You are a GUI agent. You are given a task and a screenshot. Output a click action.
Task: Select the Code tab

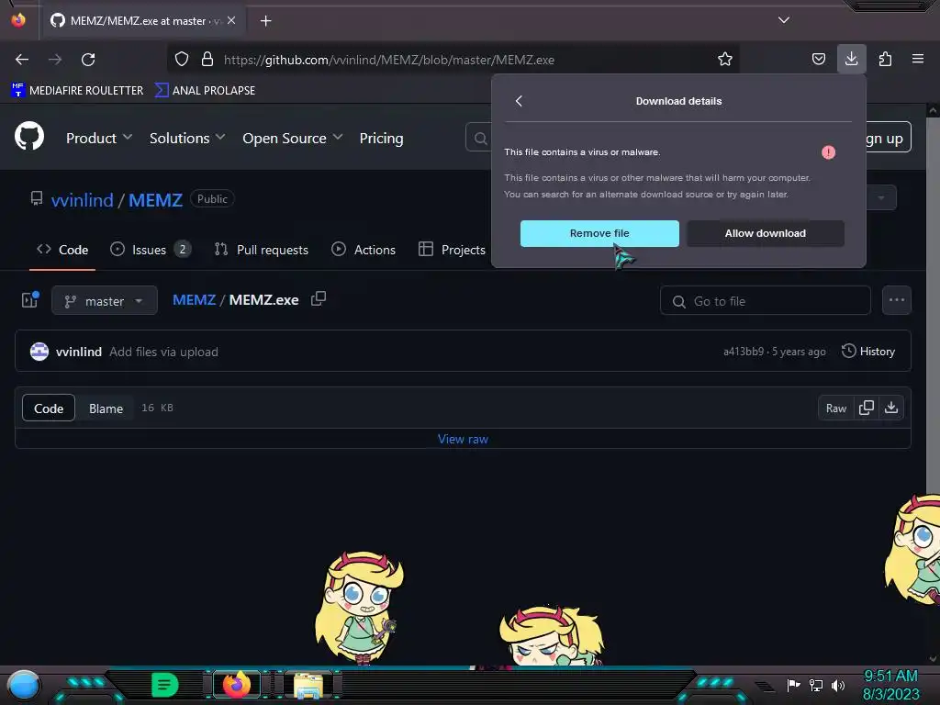62,250
